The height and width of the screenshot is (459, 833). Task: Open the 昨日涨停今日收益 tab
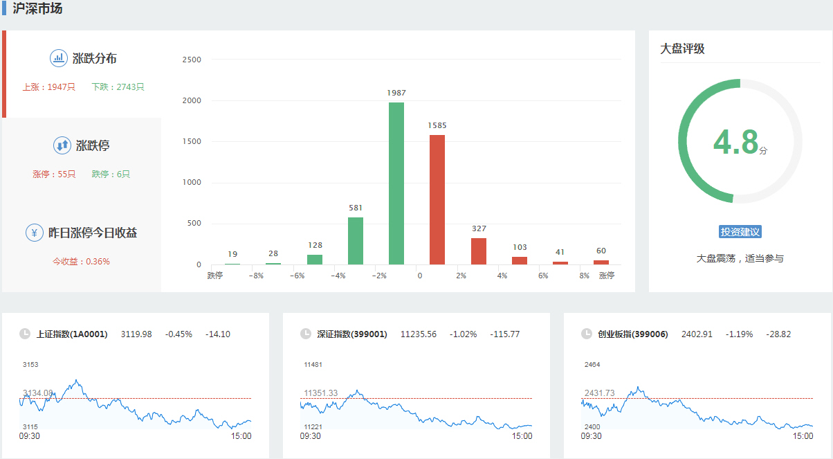point(92,233)
